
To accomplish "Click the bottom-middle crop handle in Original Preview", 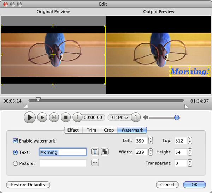I will point(53,84).
